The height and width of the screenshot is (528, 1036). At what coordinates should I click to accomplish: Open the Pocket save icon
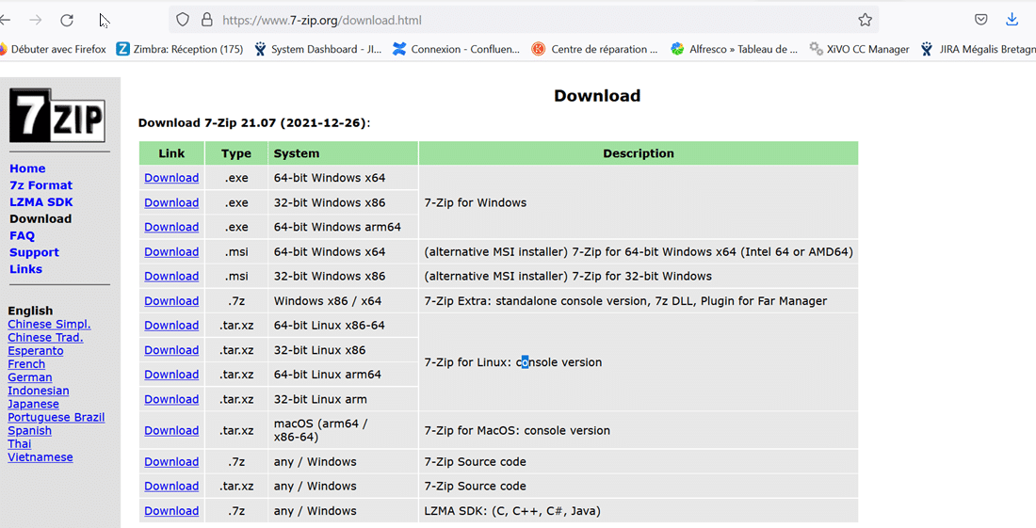pos(981,20)
